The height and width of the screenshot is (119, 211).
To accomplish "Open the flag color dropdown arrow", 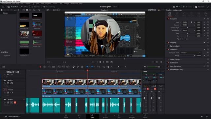I will [x=89, y=67].
